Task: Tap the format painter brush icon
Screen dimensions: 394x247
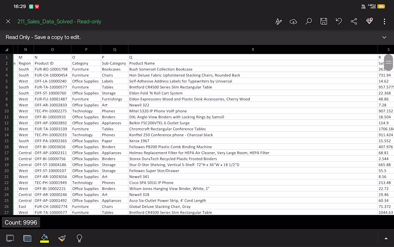Action: coord(62,238)
